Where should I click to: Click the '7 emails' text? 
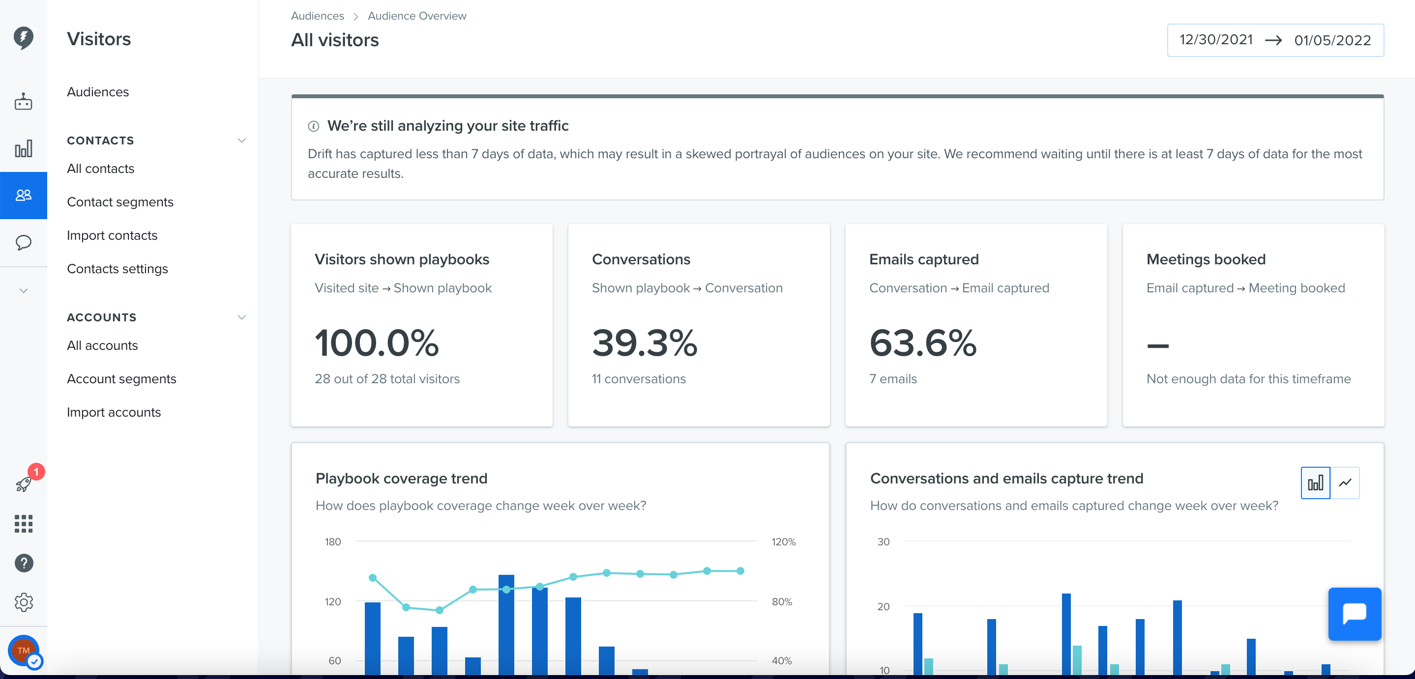pyautogui.click(x=893, y=379)
